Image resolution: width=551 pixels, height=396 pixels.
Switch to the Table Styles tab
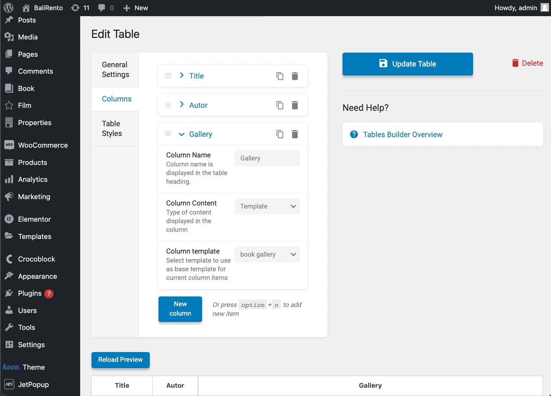coord(111,128)
